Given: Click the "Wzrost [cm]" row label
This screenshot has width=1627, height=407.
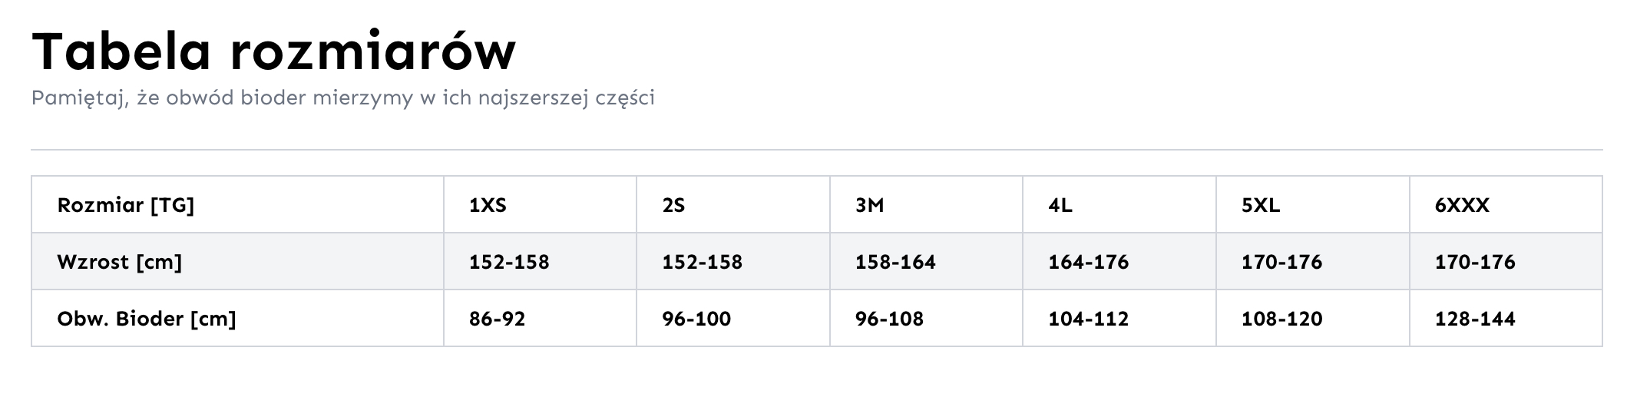Looking at the screenshot, I should coord(120,263).
